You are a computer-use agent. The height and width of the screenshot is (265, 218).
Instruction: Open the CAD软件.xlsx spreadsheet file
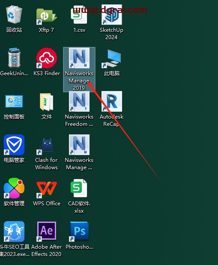tap(79, 188)
